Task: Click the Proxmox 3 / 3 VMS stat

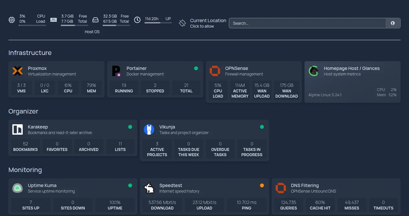Action: click(x=21, y=88)
